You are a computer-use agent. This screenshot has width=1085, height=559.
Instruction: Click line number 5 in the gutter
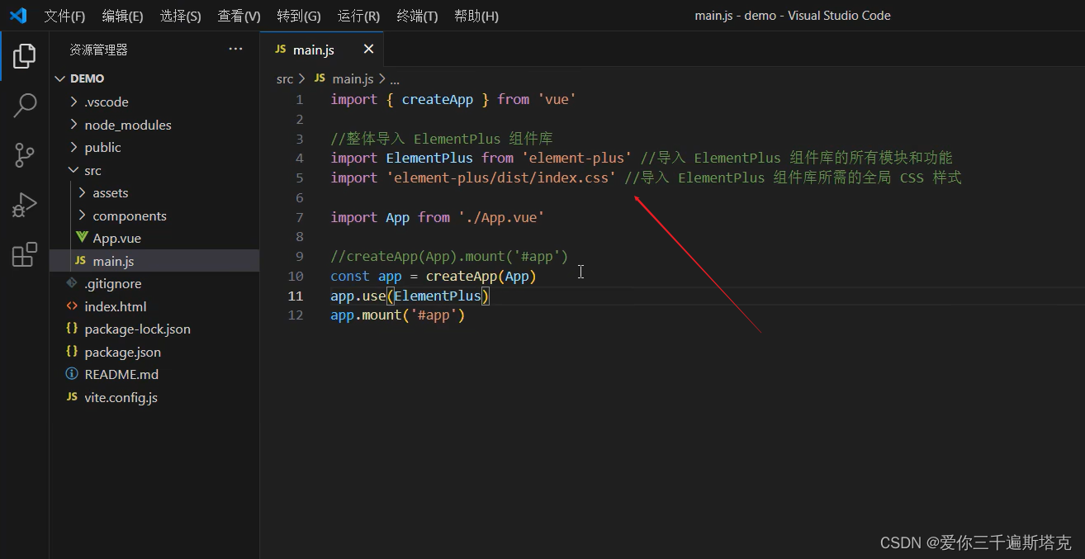point(299,178)
